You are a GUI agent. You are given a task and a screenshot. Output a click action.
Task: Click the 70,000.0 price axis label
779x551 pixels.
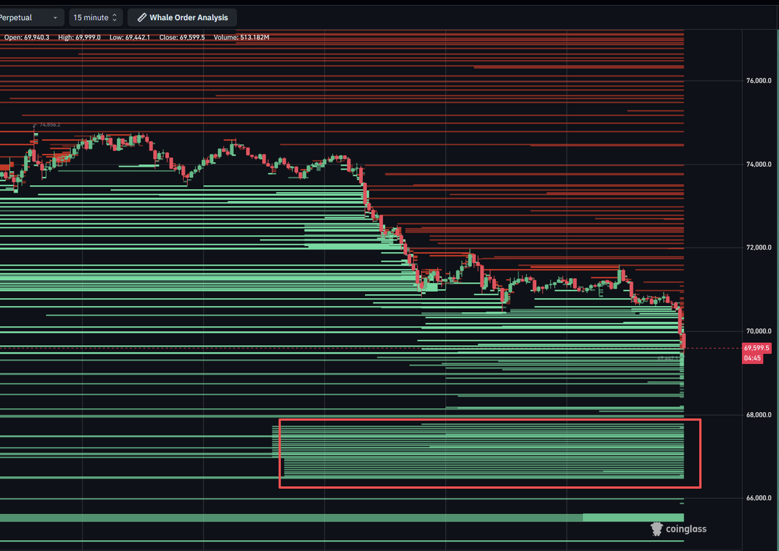click(758, 331)
